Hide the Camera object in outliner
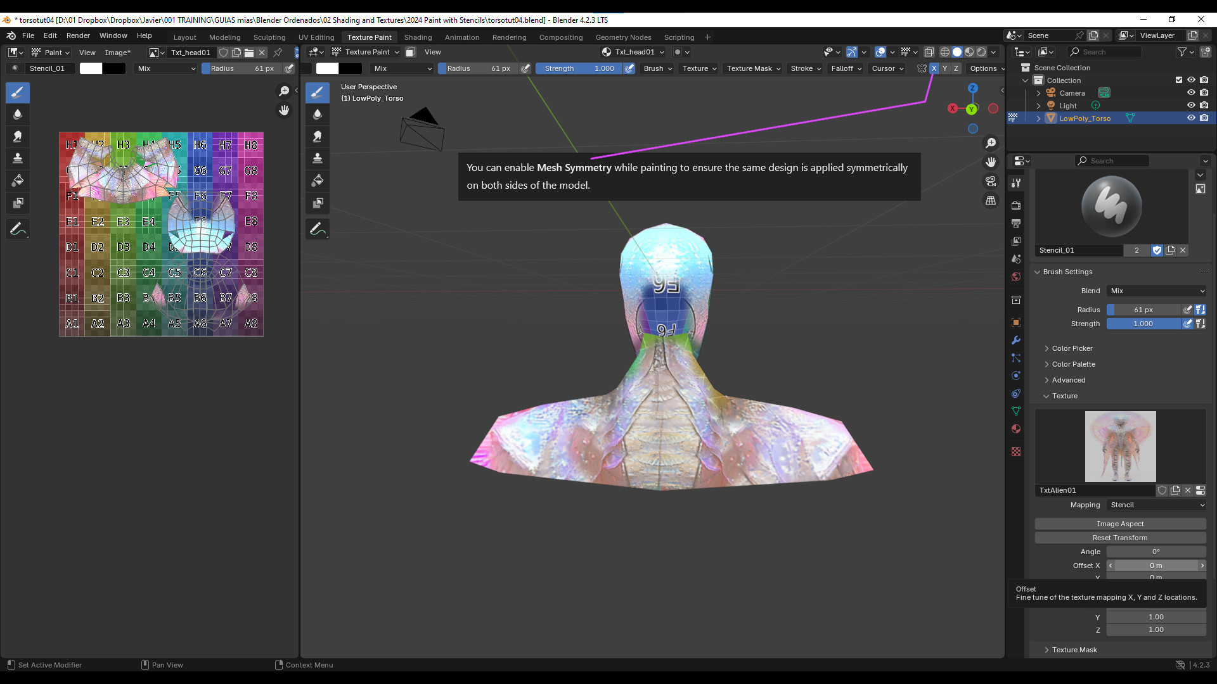This screenshot has width=1217, height=684. point(1191,93)
